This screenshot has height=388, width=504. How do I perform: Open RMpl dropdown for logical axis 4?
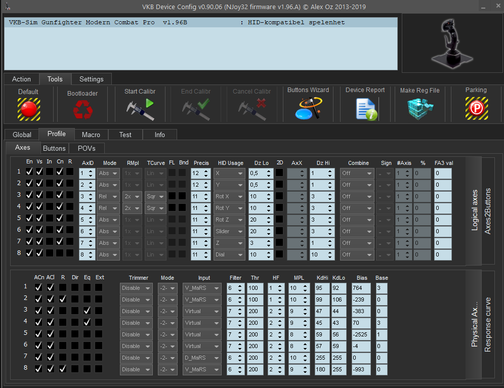(x=133, y=208)
